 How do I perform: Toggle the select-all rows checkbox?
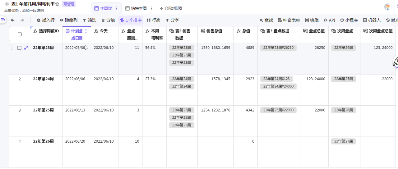20,34
